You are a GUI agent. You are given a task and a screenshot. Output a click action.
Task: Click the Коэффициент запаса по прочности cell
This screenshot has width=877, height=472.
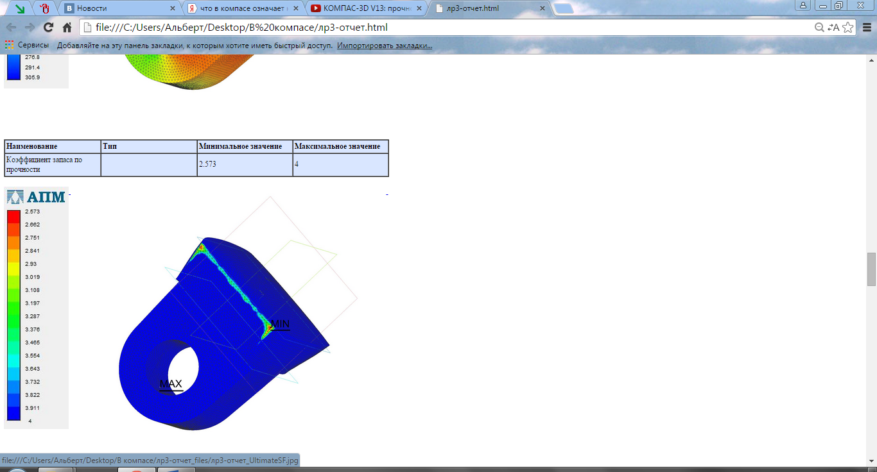(53, 164)
